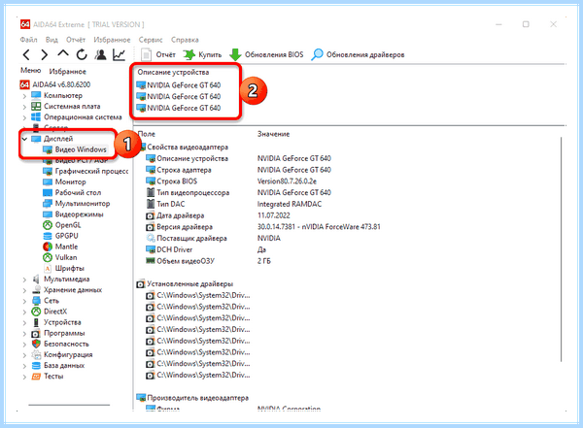This screenshot has height=428, width=583.
Task: Click the details pane vertical scrollbar
Action: point(562,248)
